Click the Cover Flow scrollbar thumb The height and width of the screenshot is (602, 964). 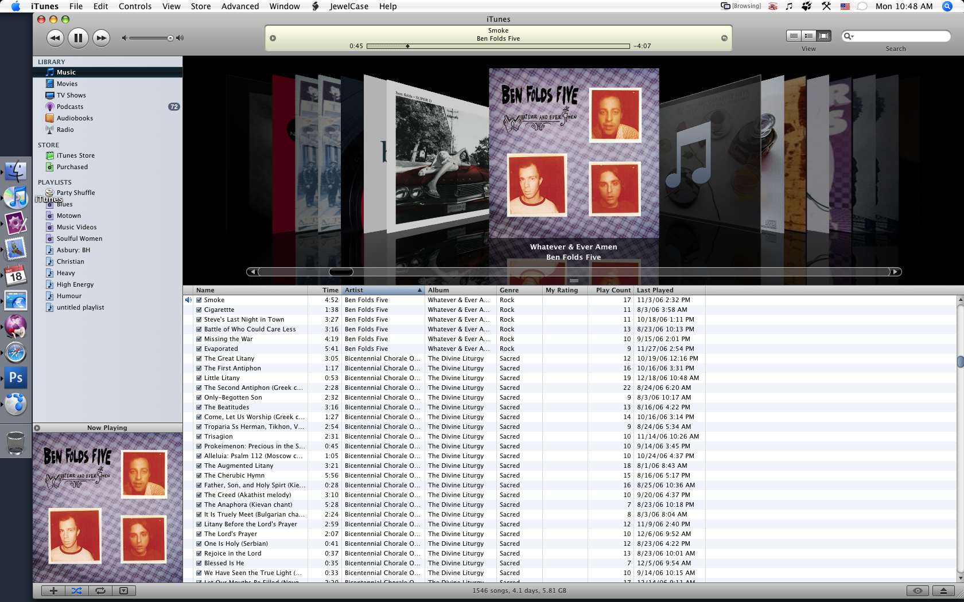[341, 272]
